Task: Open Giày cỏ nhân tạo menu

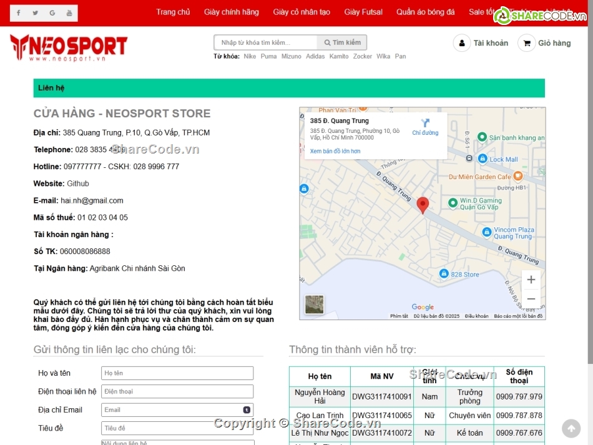Action: (301, 12)
